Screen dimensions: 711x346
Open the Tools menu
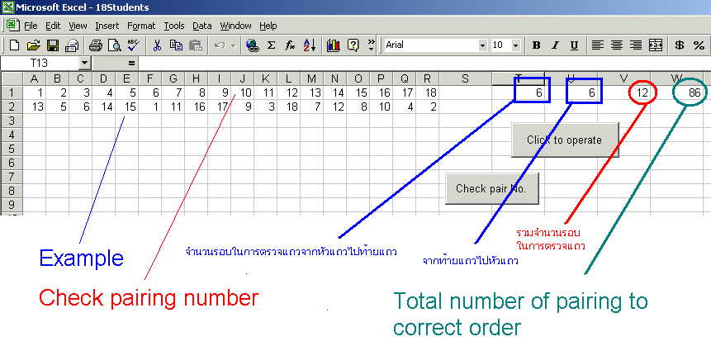[x=174, y=26]
